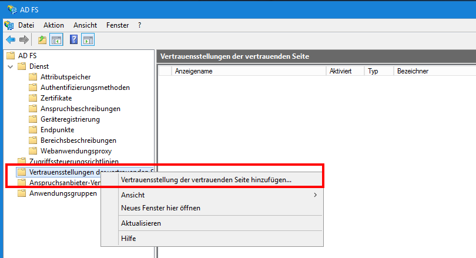This screenshot has width=476, height=258.
Task: Click the Attributspeicher folder icon
Action: 33,77
